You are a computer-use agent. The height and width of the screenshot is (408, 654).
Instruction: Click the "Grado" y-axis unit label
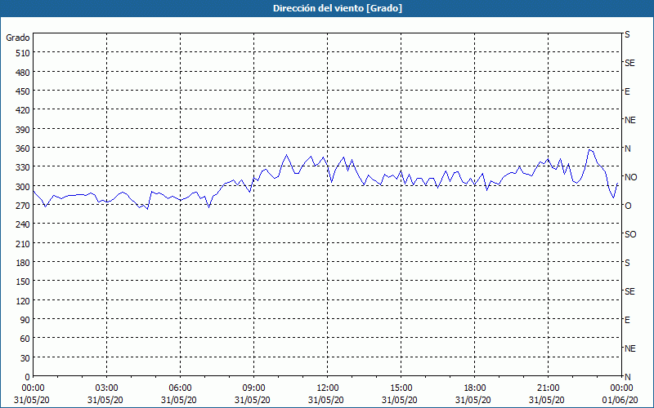(x=18, y=38)
